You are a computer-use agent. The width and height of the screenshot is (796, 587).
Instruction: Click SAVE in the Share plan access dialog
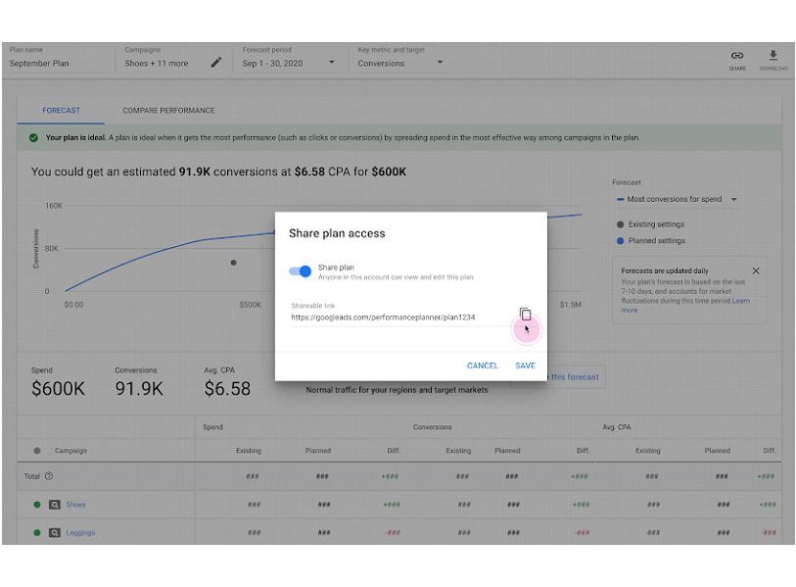tap(525, 366)
